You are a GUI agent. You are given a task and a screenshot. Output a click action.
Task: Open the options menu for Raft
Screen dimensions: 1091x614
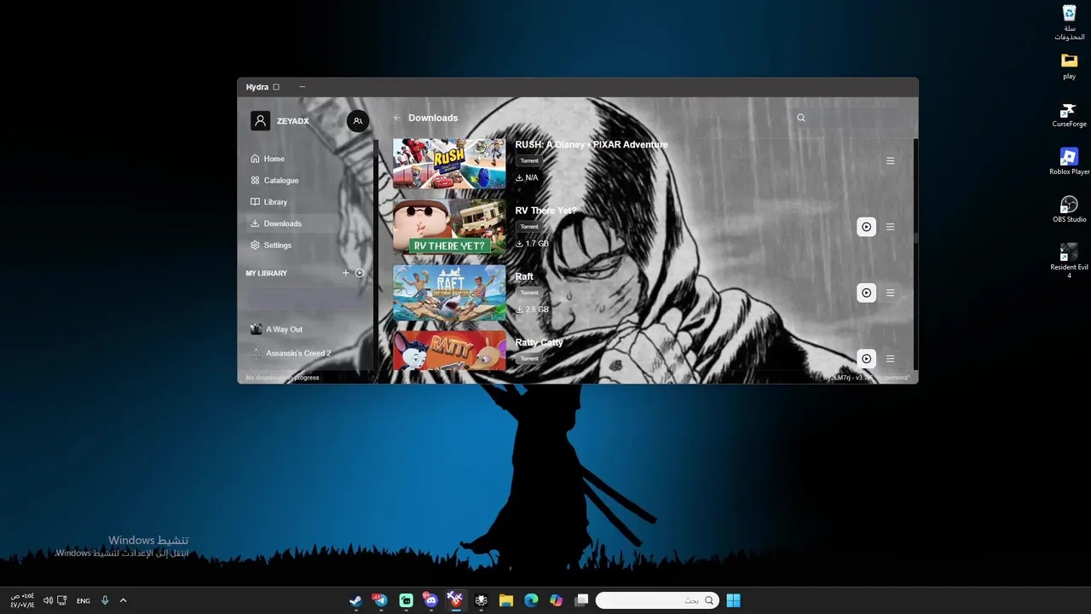pyautogui.click(x=891, y=293)
